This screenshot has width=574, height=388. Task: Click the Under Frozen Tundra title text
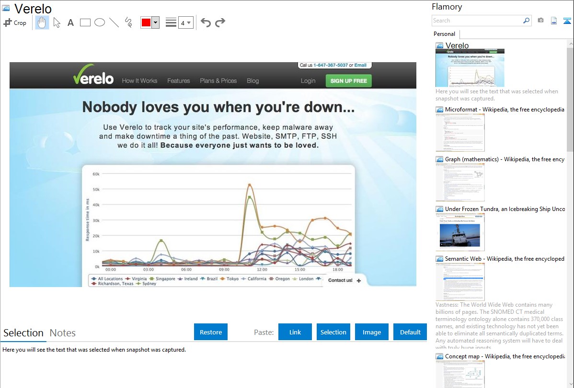coord(505,209)
